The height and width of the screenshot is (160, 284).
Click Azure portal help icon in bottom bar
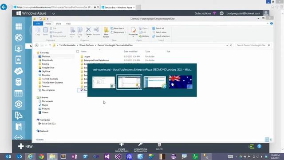pos(259,146)
